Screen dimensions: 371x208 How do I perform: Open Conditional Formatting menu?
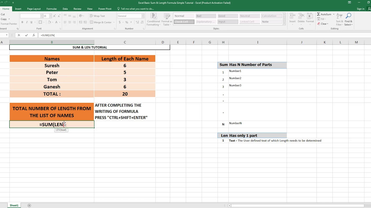[153, 19]
